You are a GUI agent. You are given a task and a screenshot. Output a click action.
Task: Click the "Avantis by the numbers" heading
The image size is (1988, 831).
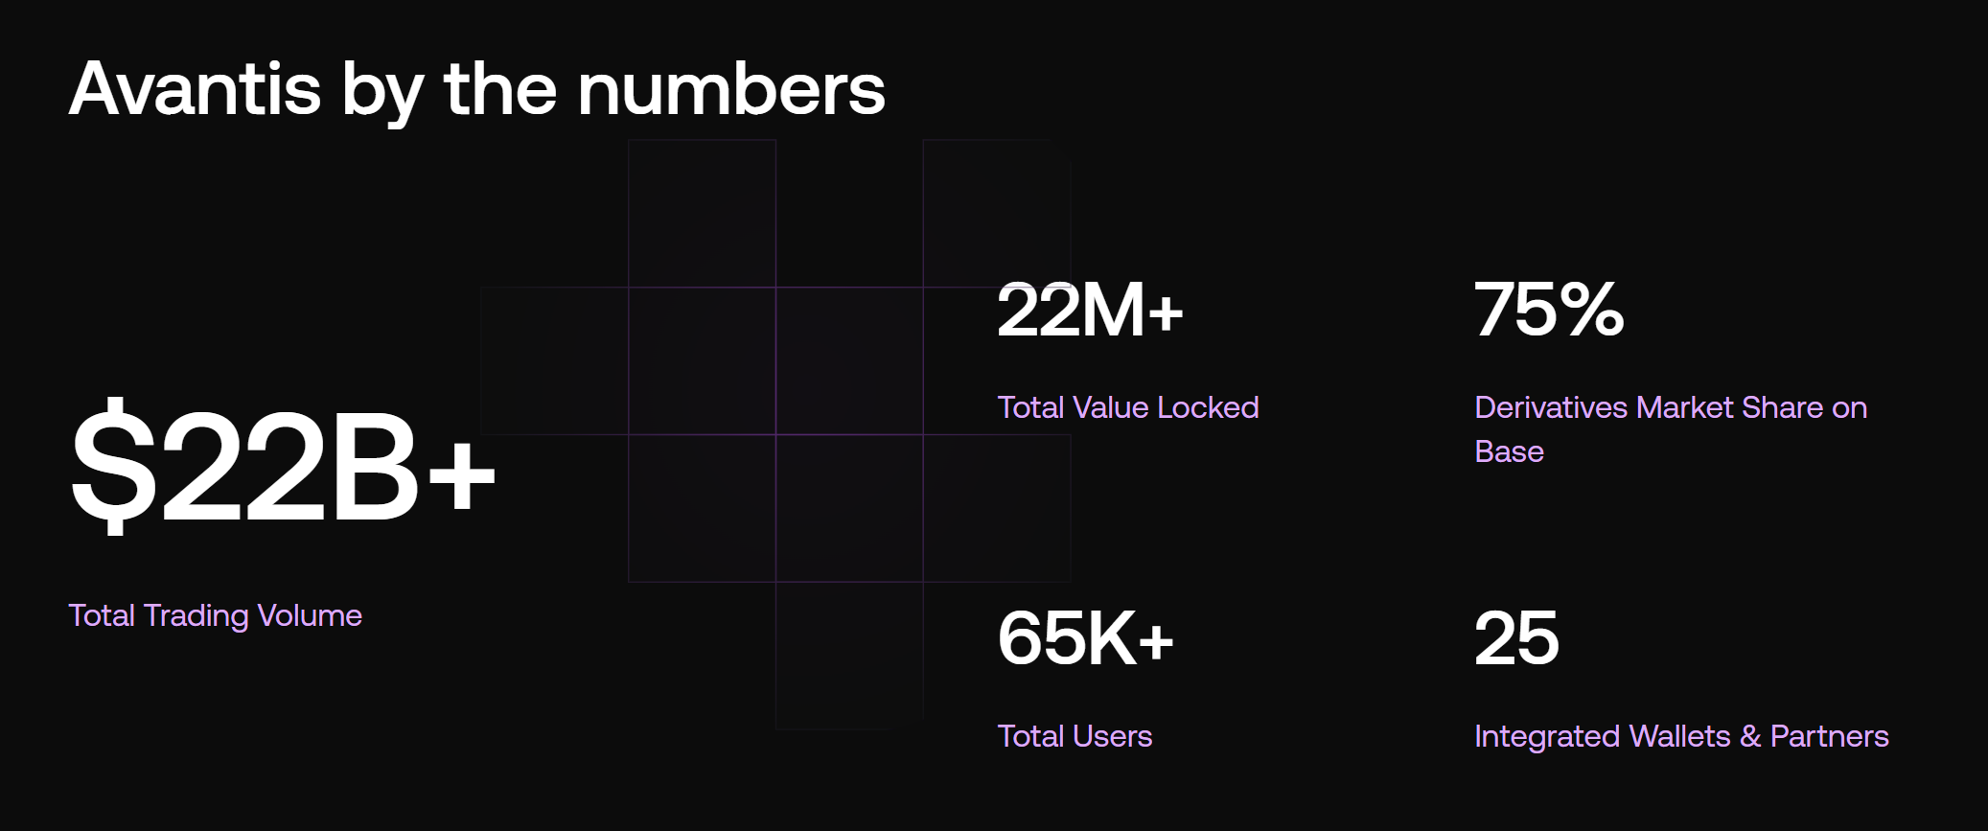click(x=476, y=89)
